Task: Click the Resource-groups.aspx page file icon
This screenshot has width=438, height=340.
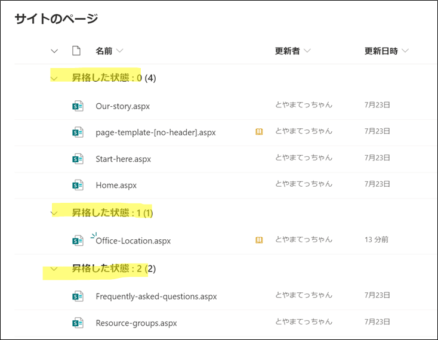Action: click(78, 323)
